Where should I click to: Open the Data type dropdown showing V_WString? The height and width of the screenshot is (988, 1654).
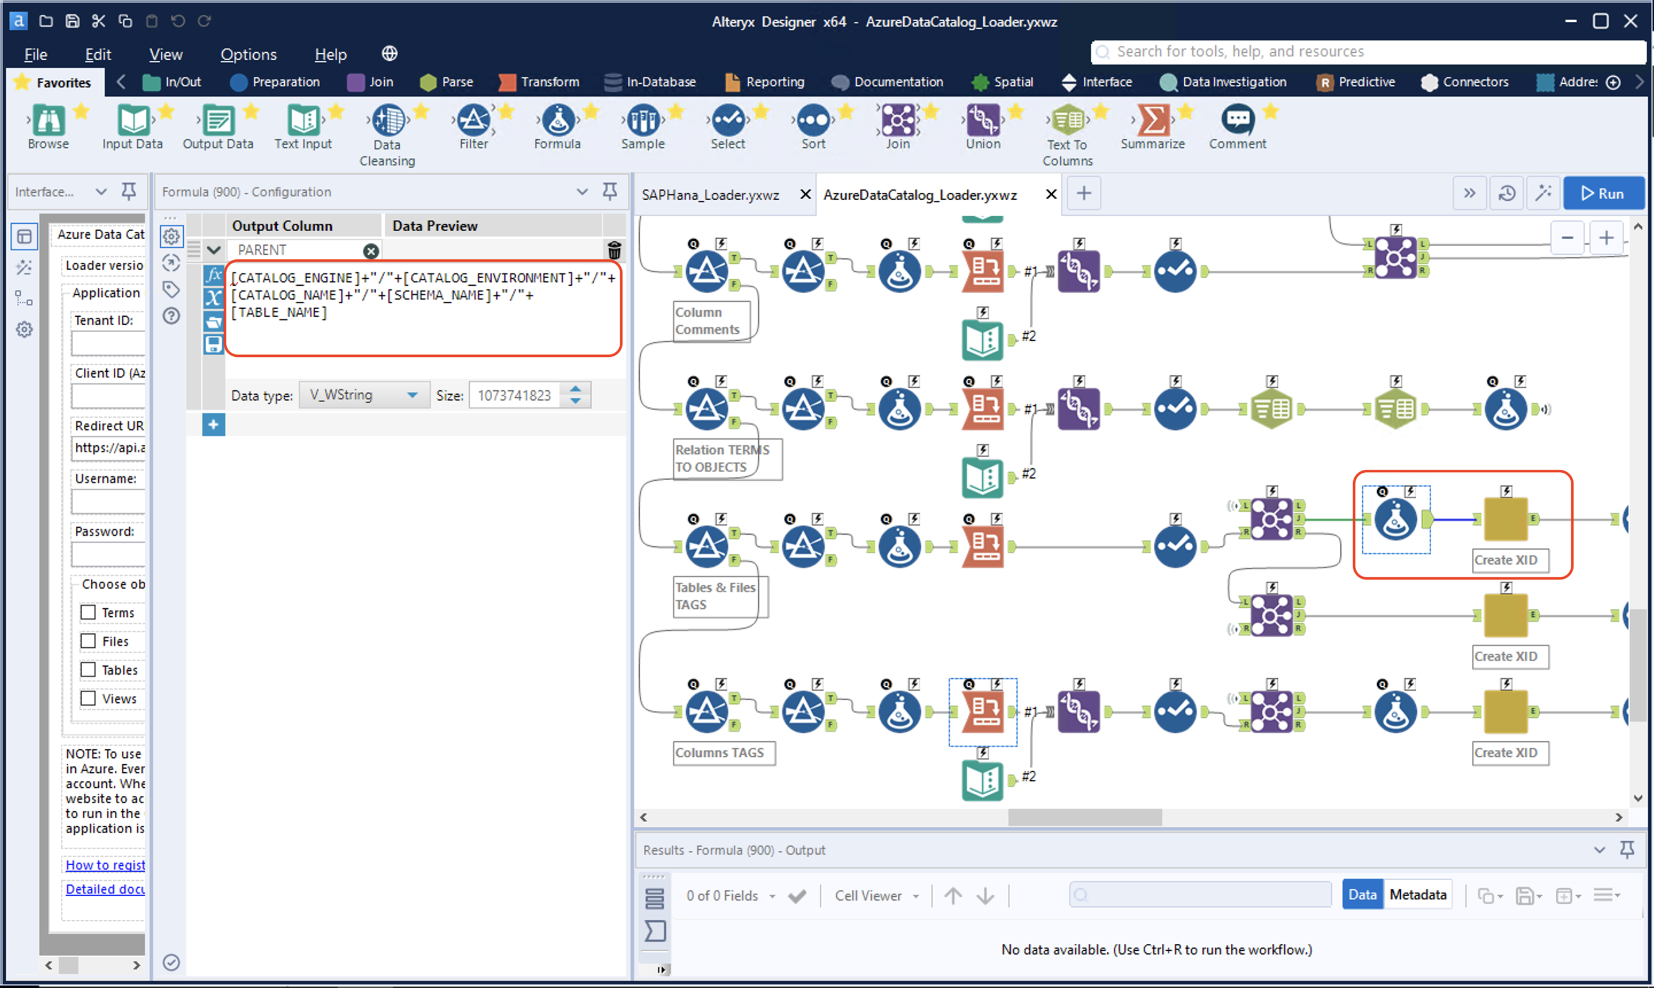pos(364,394)
